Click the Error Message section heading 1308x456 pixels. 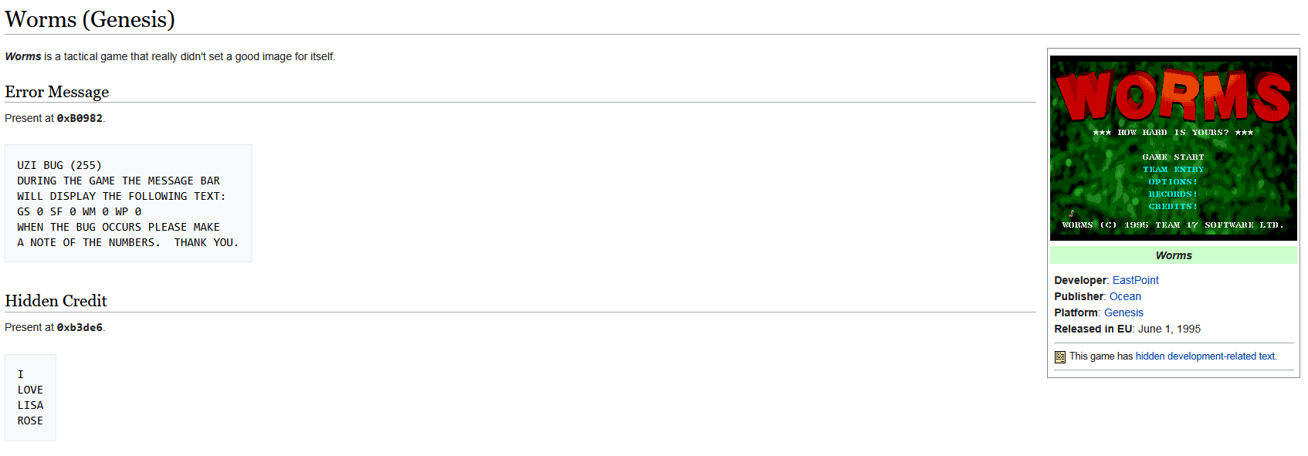coord(57,92)
